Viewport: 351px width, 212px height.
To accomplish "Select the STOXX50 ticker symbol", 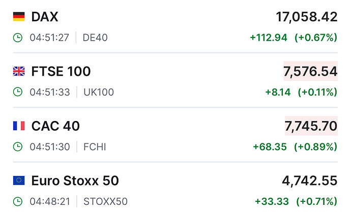I will (x=105, y=201).
